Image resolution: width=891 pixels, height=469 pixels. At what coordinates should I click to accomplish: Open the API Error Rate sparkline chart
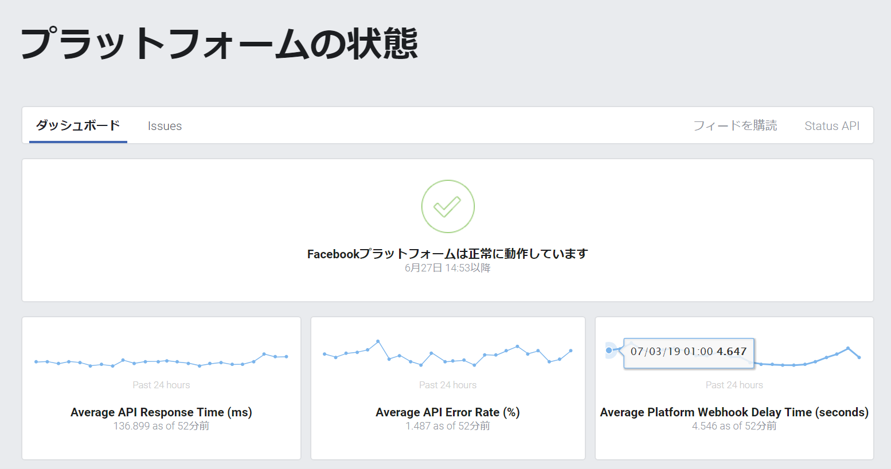coord(448,355)
